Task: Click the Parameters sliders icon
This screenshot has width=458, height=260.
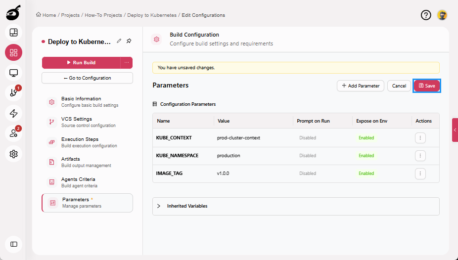Action: [x=52, y=203]
